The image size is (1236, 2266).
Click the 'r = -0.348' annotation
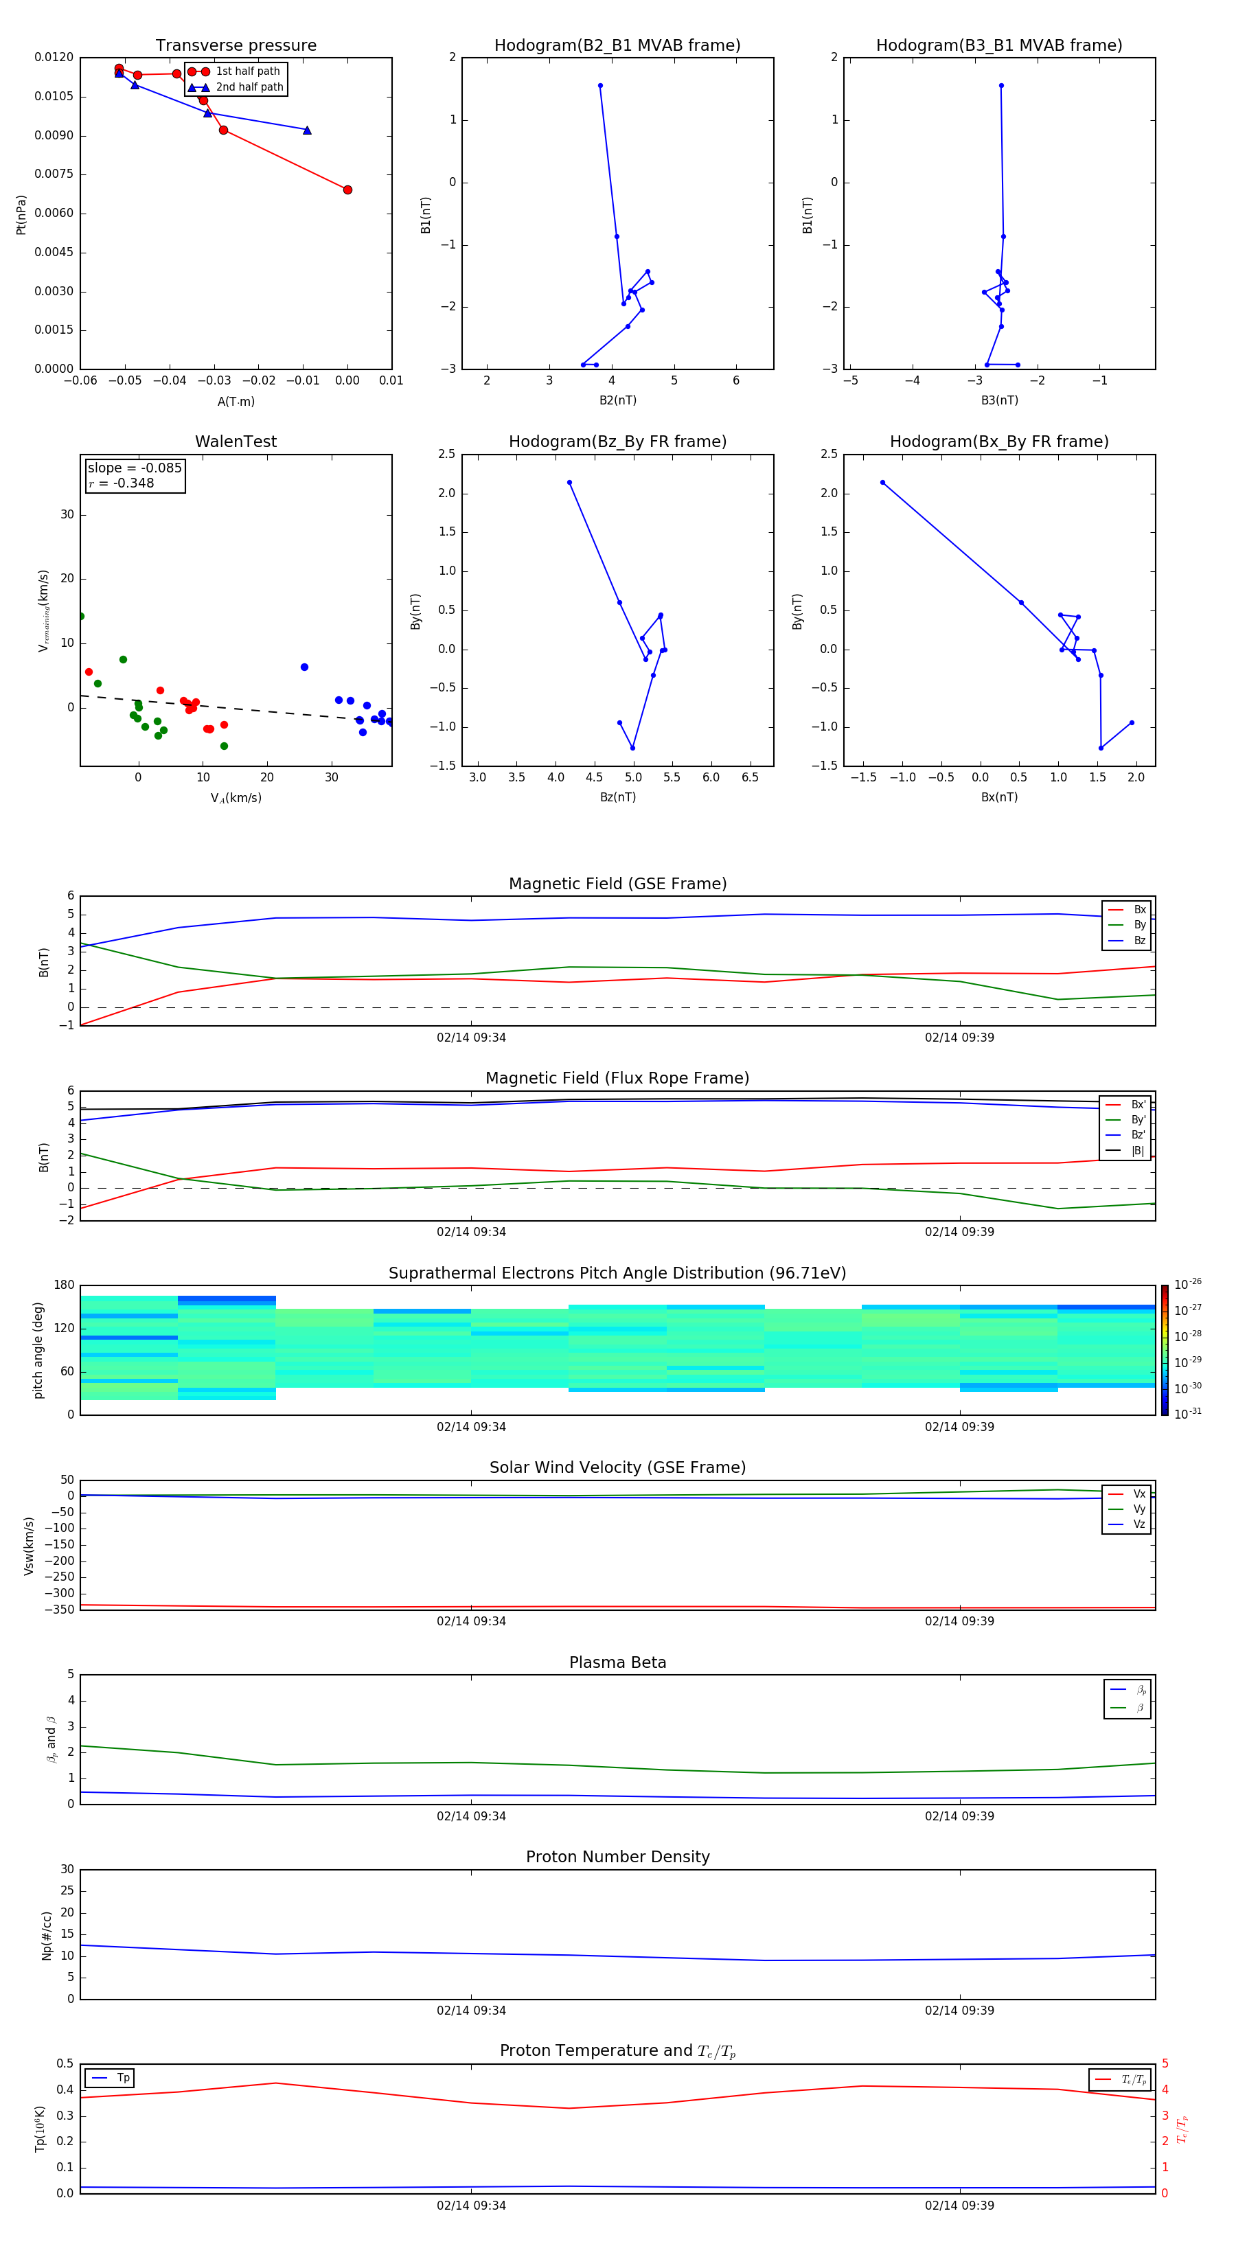[122, 483]
